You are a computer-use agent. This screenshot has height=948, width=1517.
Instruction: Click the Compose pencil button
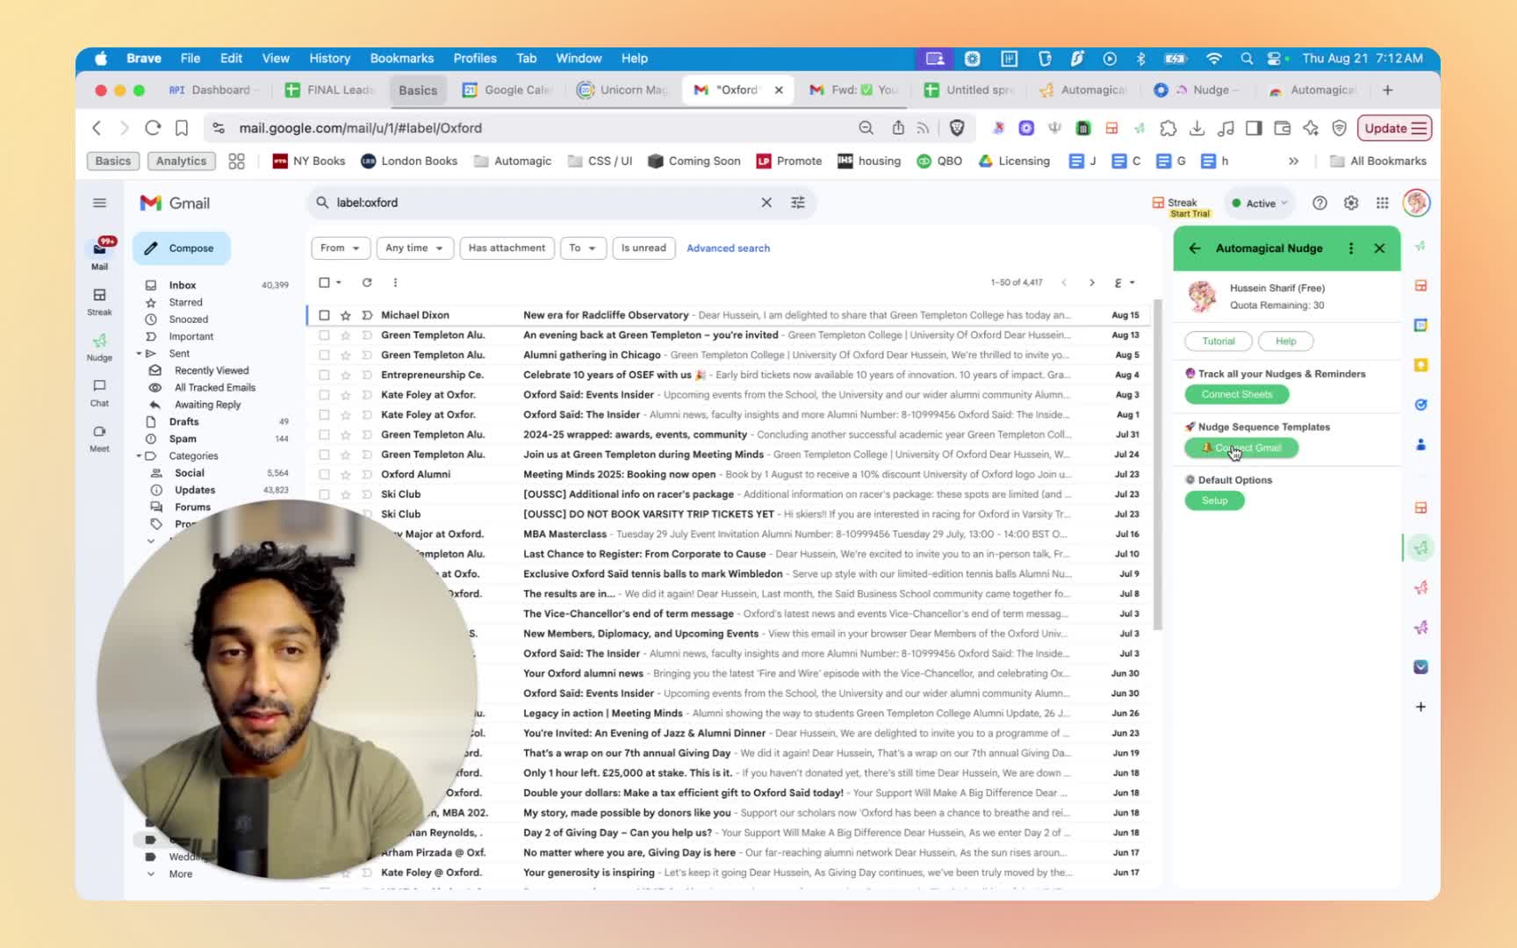(x=182, y=248)
